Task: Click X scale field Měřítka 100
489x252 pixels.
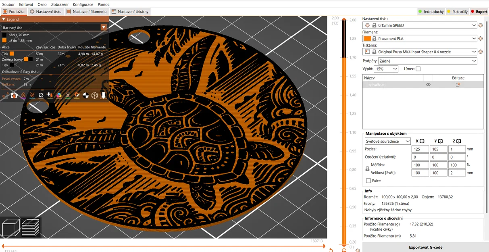Action: pos(420,165)
